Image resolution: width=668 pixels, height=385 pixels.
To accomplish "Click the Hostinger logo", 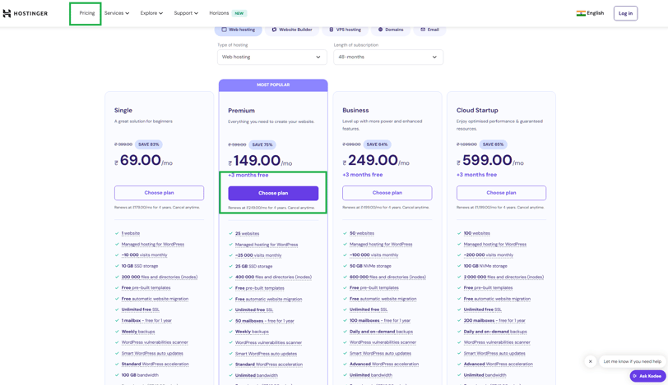I will click(x=26, y=13).
